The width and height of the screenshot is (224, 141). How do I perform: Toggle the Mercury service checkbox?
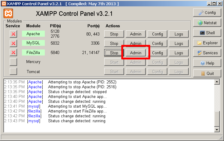(13, 62)
